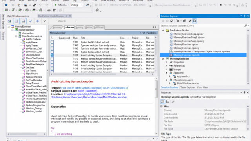Check the box for third rule 1631 row
The image size is (251, 141).
52,69
